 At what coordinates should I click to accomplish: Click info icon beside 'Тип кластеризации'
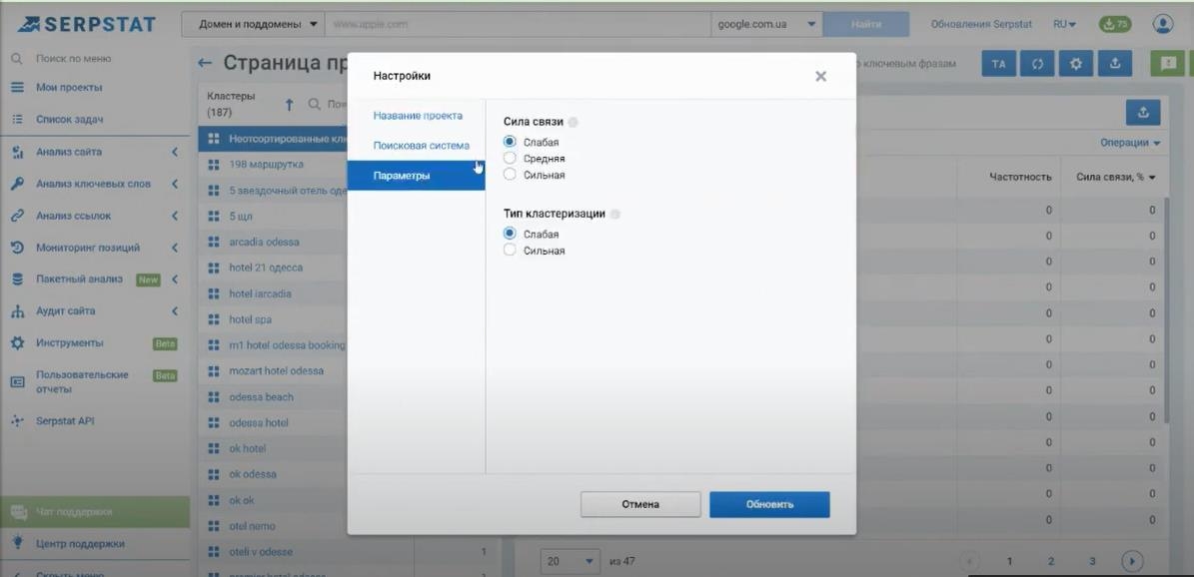[x=615, y=214]
